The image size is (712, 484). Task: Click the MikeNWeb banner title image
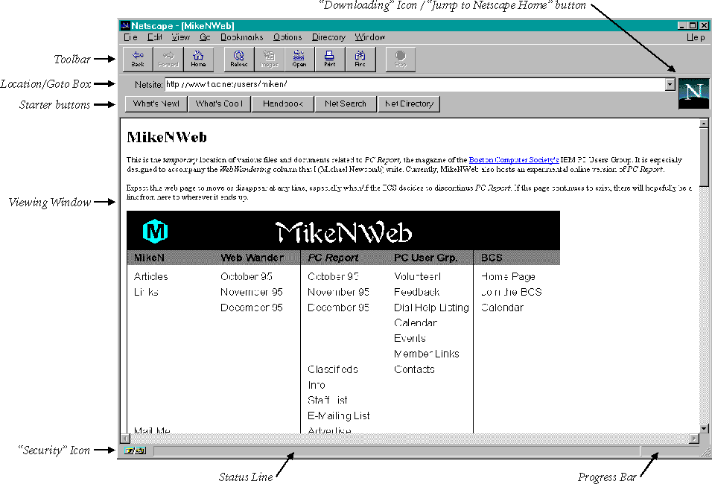[343, 232]
